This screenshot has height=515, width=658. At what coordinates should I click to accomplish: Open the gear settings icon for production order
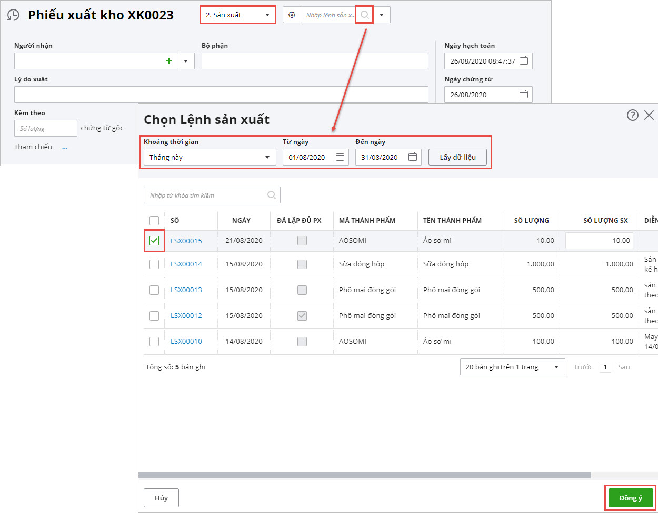[292, 15]
